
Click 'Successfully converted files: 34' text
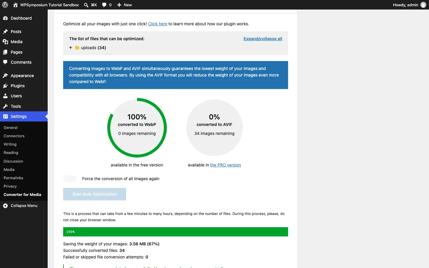point(94,250)
